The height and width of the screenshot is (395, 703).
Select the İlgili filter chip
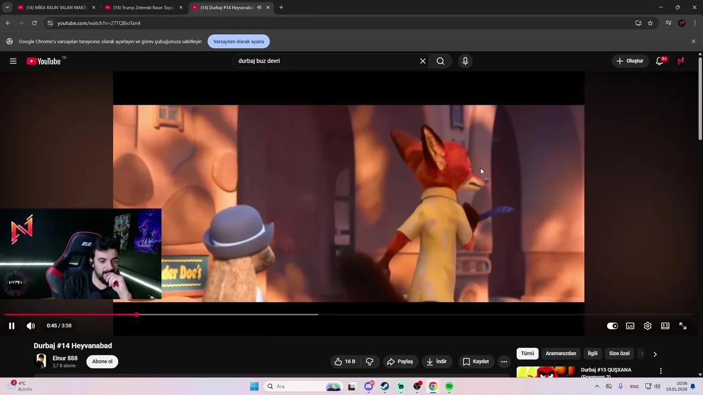[593, 353]
